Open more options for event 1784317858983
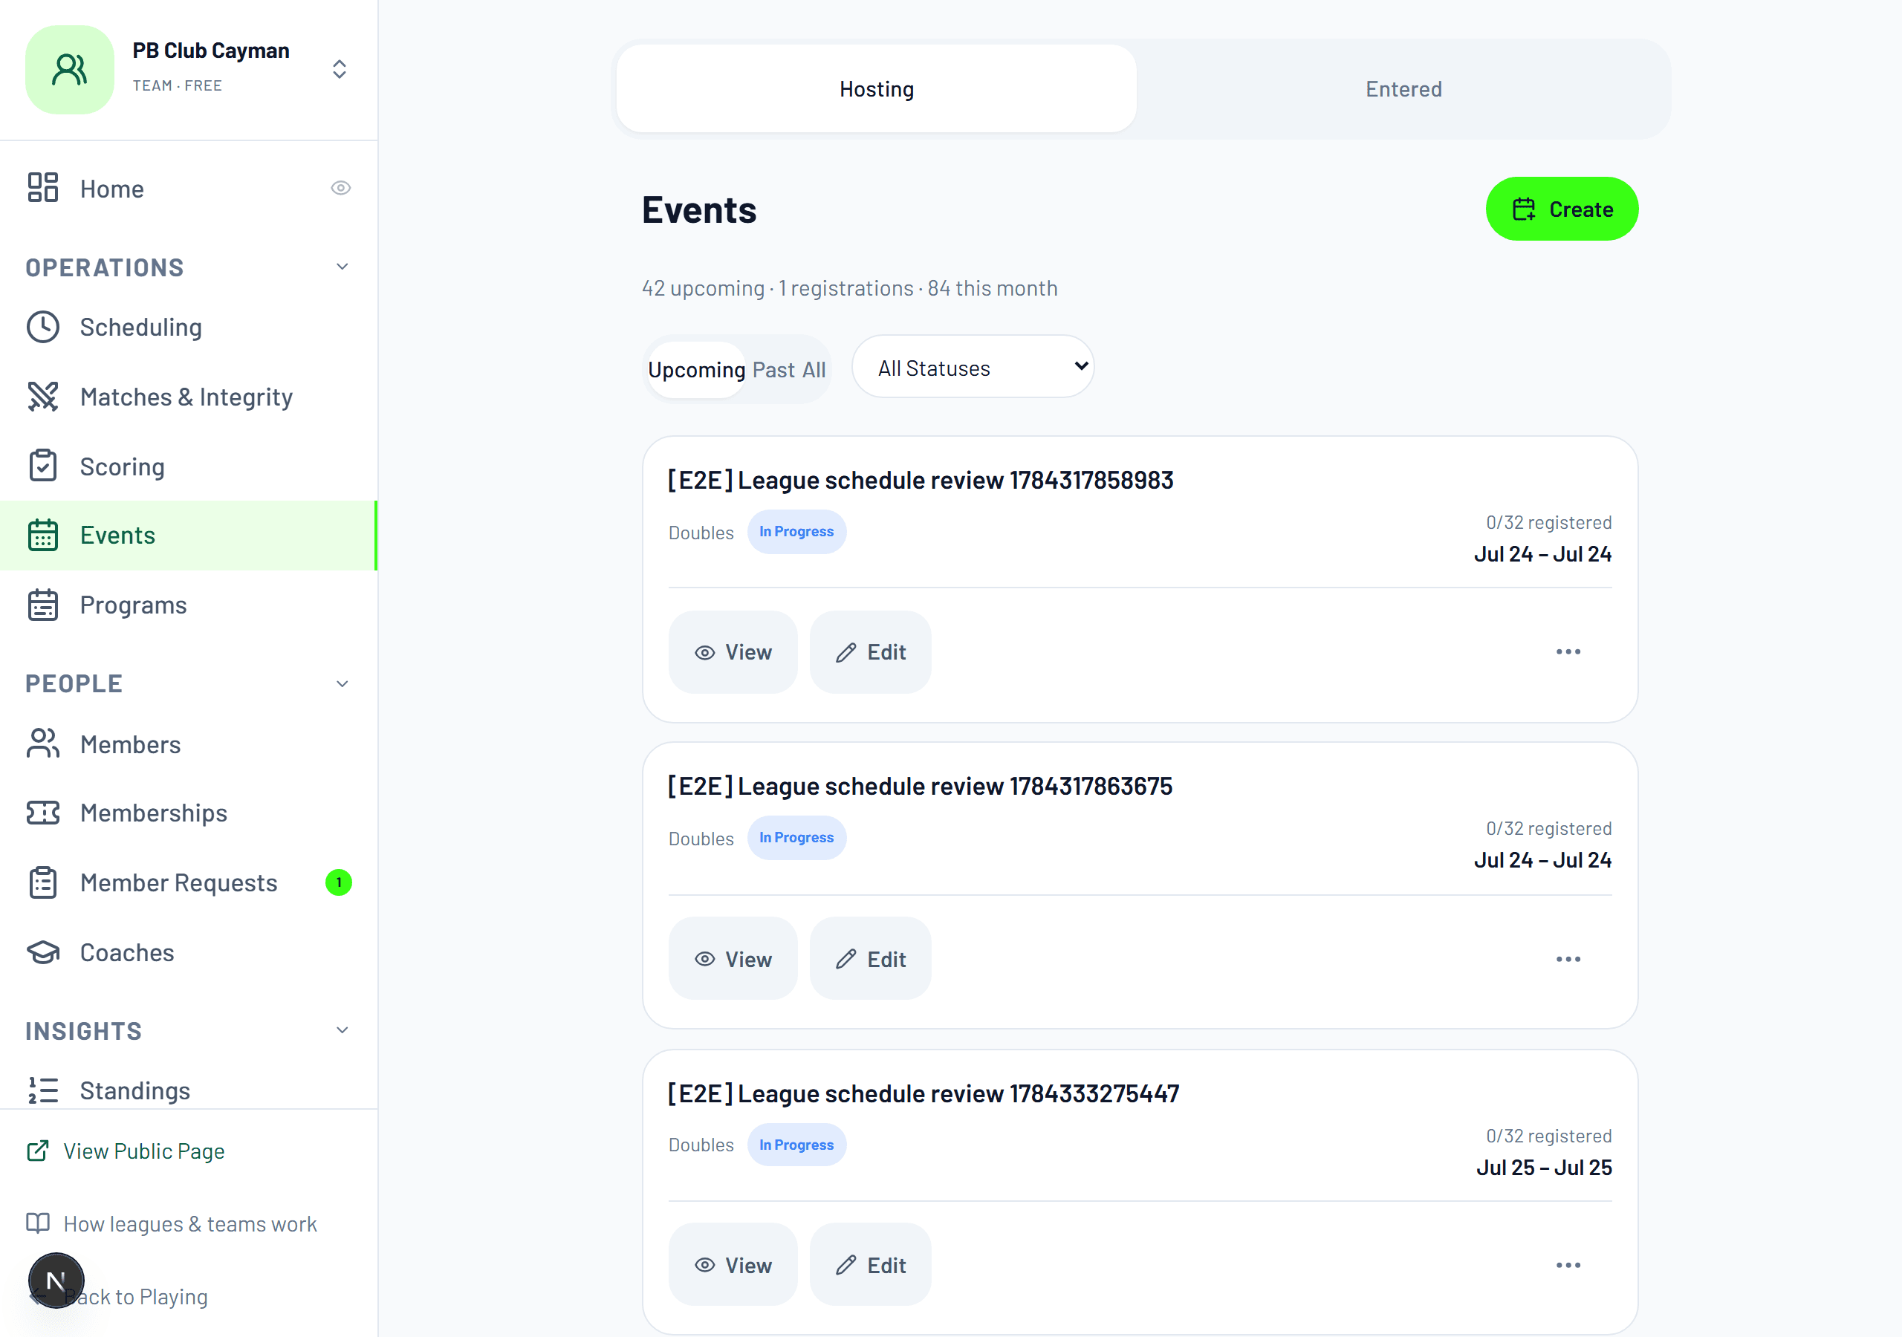 (x=1568, y=652)
